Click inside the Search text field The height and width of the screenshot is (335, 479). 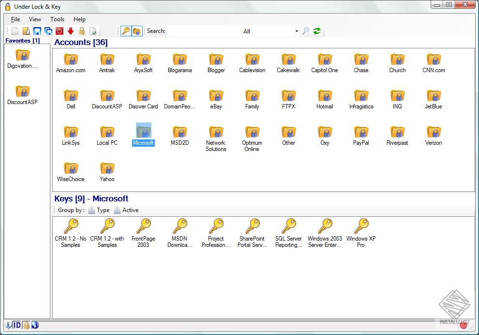[x=204, y=31]
